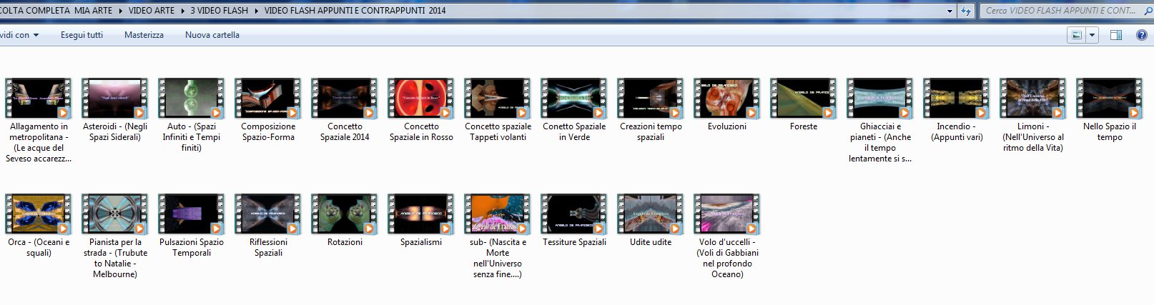Go to 'VIDEO ARTE' breadcrumb folder
The height and width of the screenshot is (305, 1154).
pyautogui.click(x=151, y=11)
